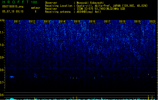Image resolution: width=158 pixels, height=100 pixels.
Task: Click the 0.6 kHz axis label
Action: click(x=2, y=95)
